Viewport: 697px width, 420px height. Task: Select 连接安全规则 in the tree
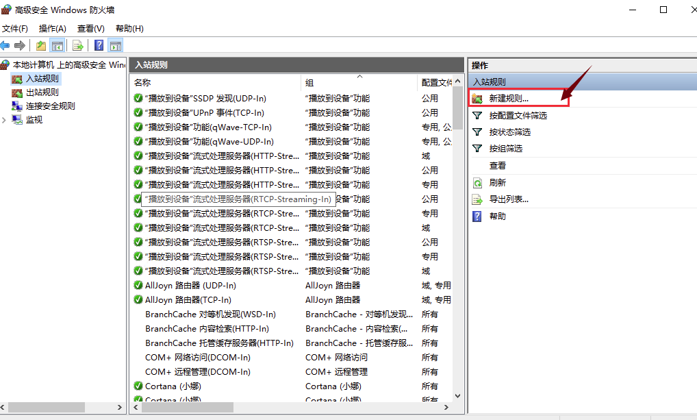[x=50, y=106]
